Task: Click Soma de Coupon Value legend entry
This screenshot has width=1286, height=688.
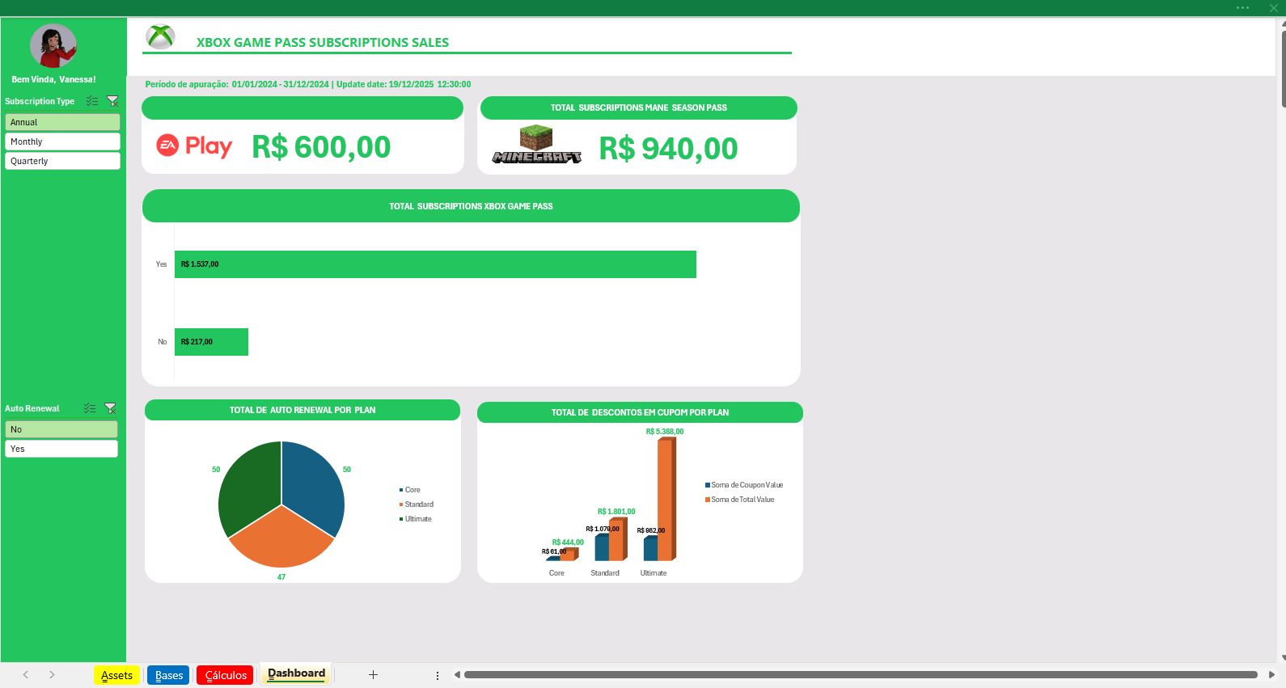Action: (744, 485)
